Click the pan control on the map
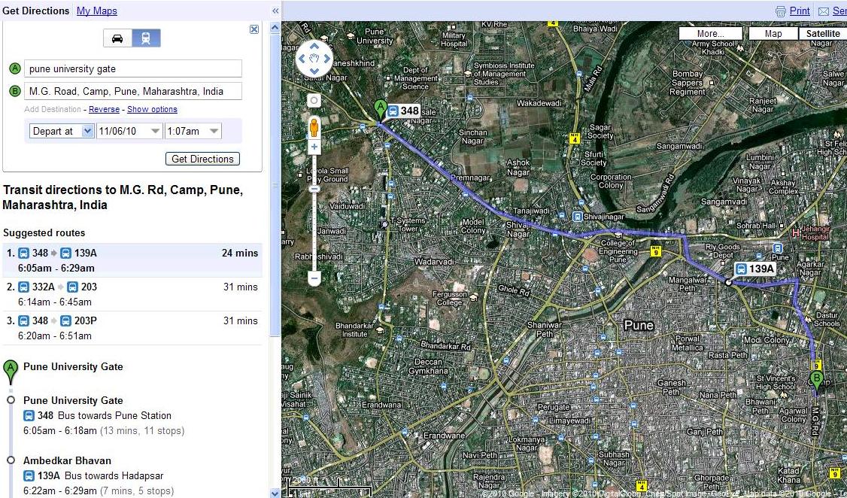Screen dimensions: 847x498 [314, 58]
